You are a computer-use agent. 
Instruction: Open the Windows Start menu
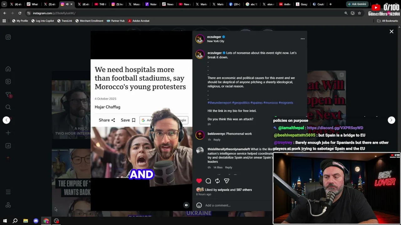tap(5, 221)
